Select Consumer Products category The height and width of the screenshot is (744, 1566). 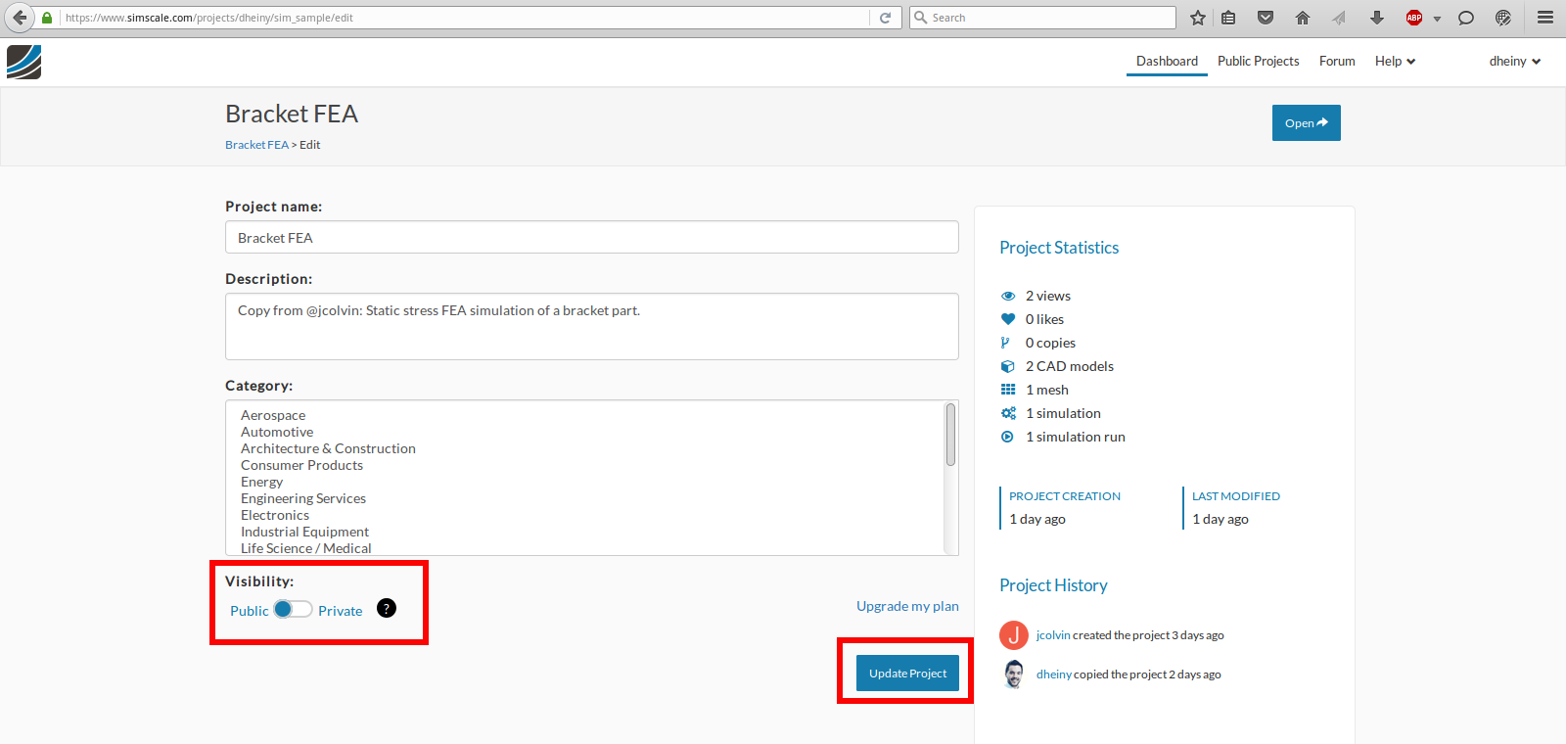coord(301,465)
